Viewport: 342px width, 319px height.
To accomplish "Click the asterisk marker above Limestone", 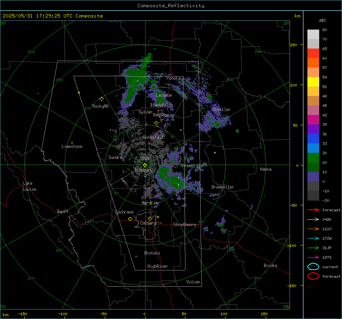I will (72, 143).
